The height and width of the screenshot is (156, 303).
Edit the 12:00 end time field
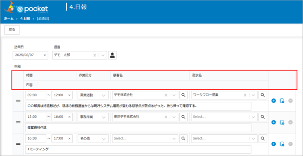[62, 95]
